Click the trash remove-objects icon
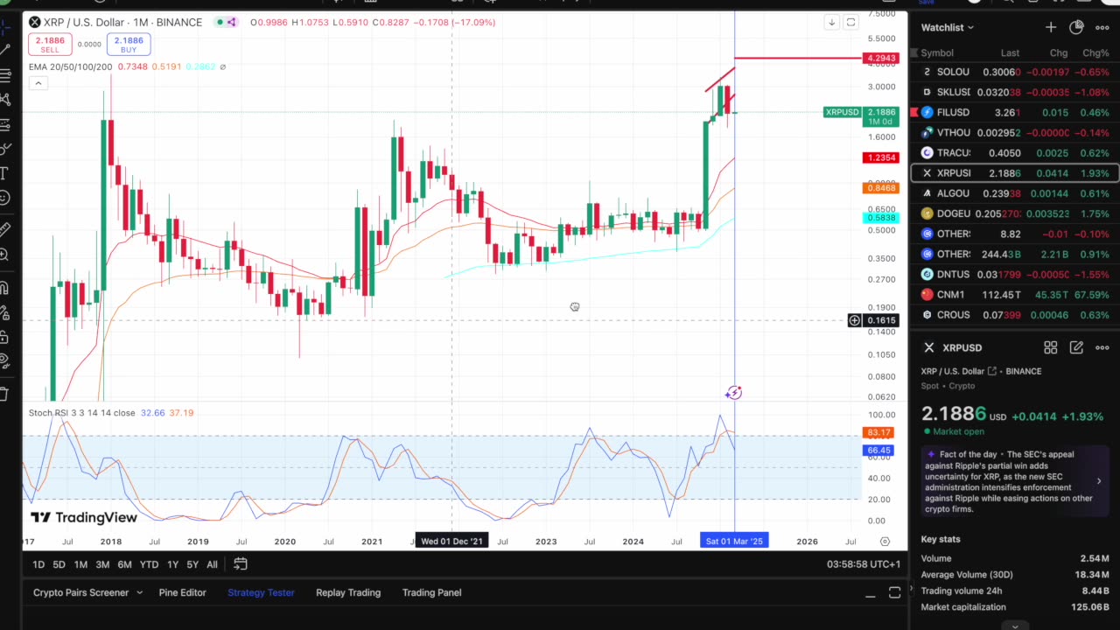Image resolution: width=1120 pixels, height=630 pixels. coord(4,394)
